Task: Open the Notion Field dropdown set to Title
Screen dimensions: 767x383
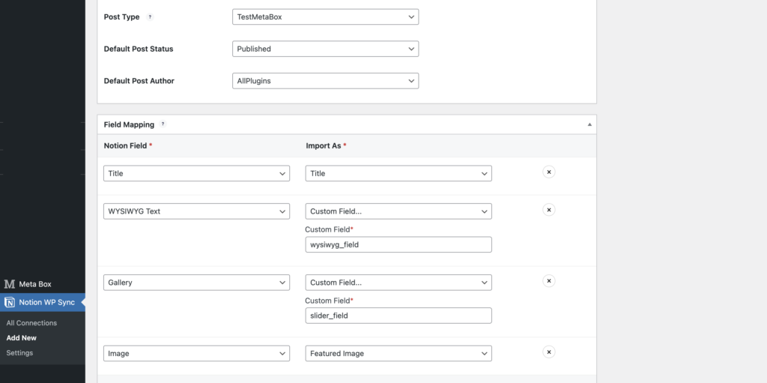Action: pos(197,173)
